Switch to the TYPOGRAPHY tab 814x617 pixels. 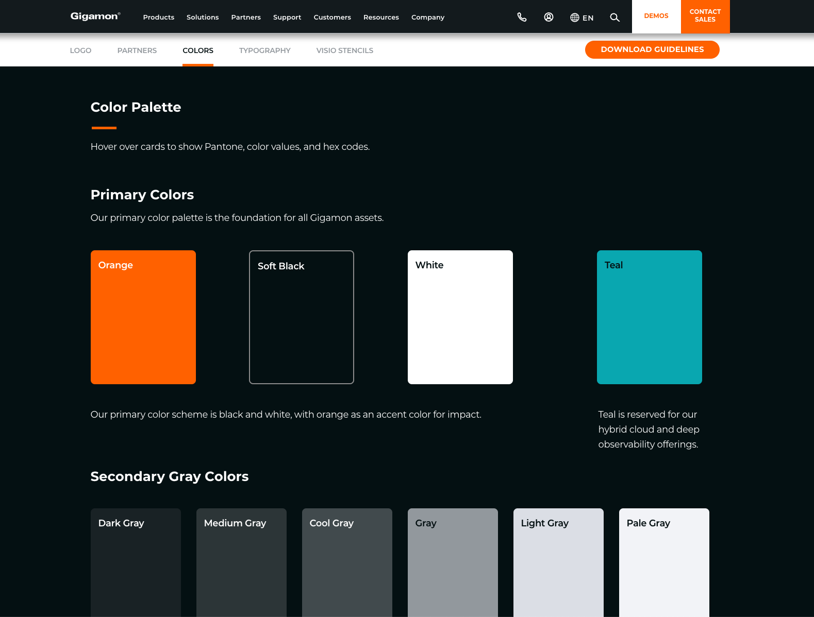click(265, 50)
